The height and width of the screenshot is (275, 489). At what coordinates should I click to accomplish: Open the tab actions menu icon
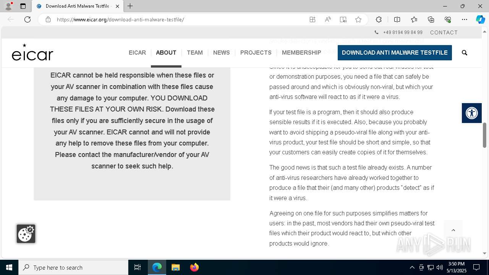click(23, 6)
